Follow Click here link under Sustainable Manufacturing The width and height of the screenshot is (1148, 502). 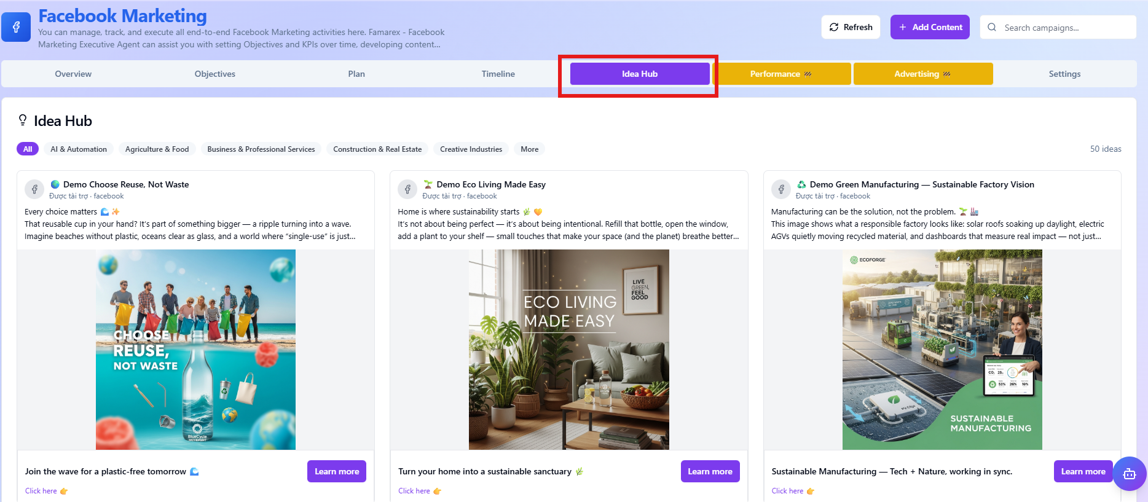(x=788, y=491)
